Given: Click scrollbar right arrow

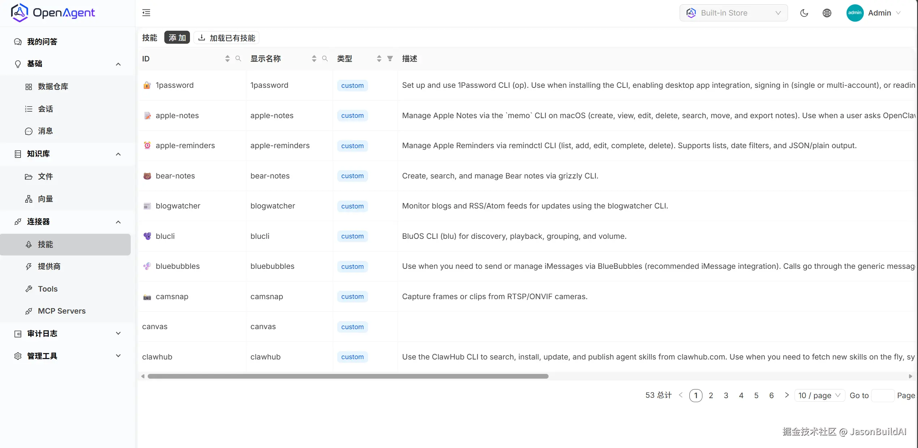Looking at the screenshot, I should click(x=910, y=376).
